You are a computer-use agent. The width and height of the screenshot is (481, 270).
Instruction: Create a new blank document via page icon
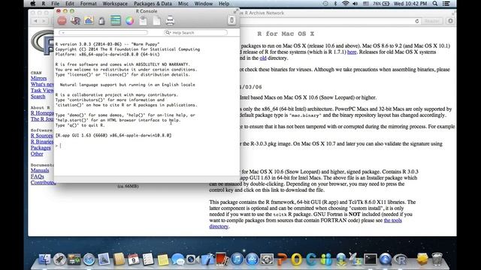coord(157,21)
